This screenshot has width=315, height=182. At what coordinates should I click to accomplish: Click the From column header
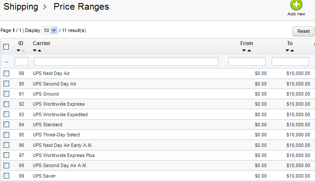point(247,43)
